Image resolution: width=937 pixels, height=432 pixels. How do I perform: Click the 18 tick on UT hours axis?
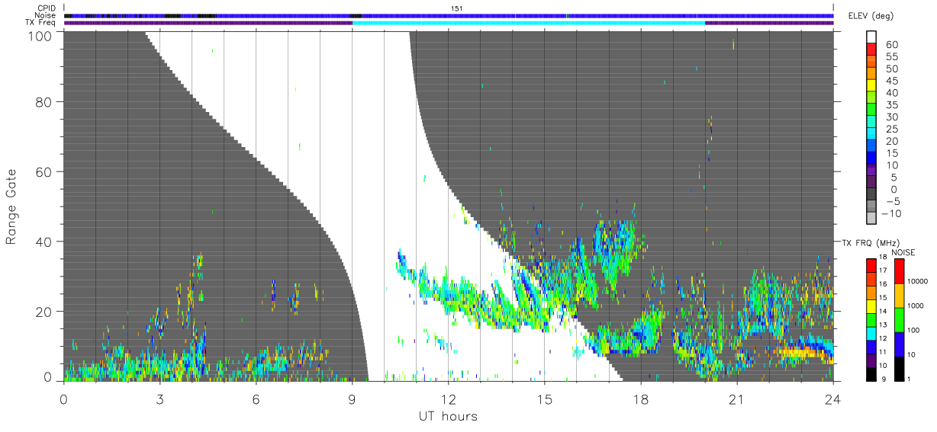coord(640,398)
